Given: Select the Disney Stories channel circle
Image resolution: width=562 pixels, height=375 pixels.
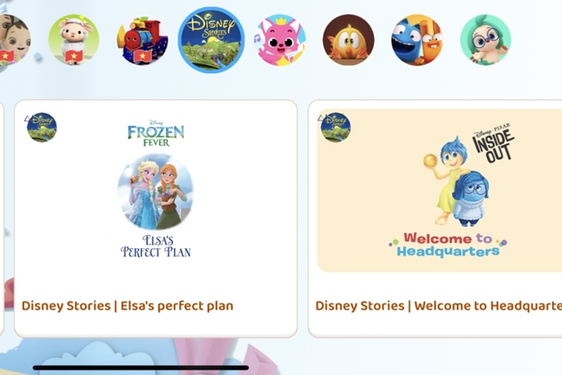Looking at the screenshot, I should pyautogui.click(x=211, y=40).
